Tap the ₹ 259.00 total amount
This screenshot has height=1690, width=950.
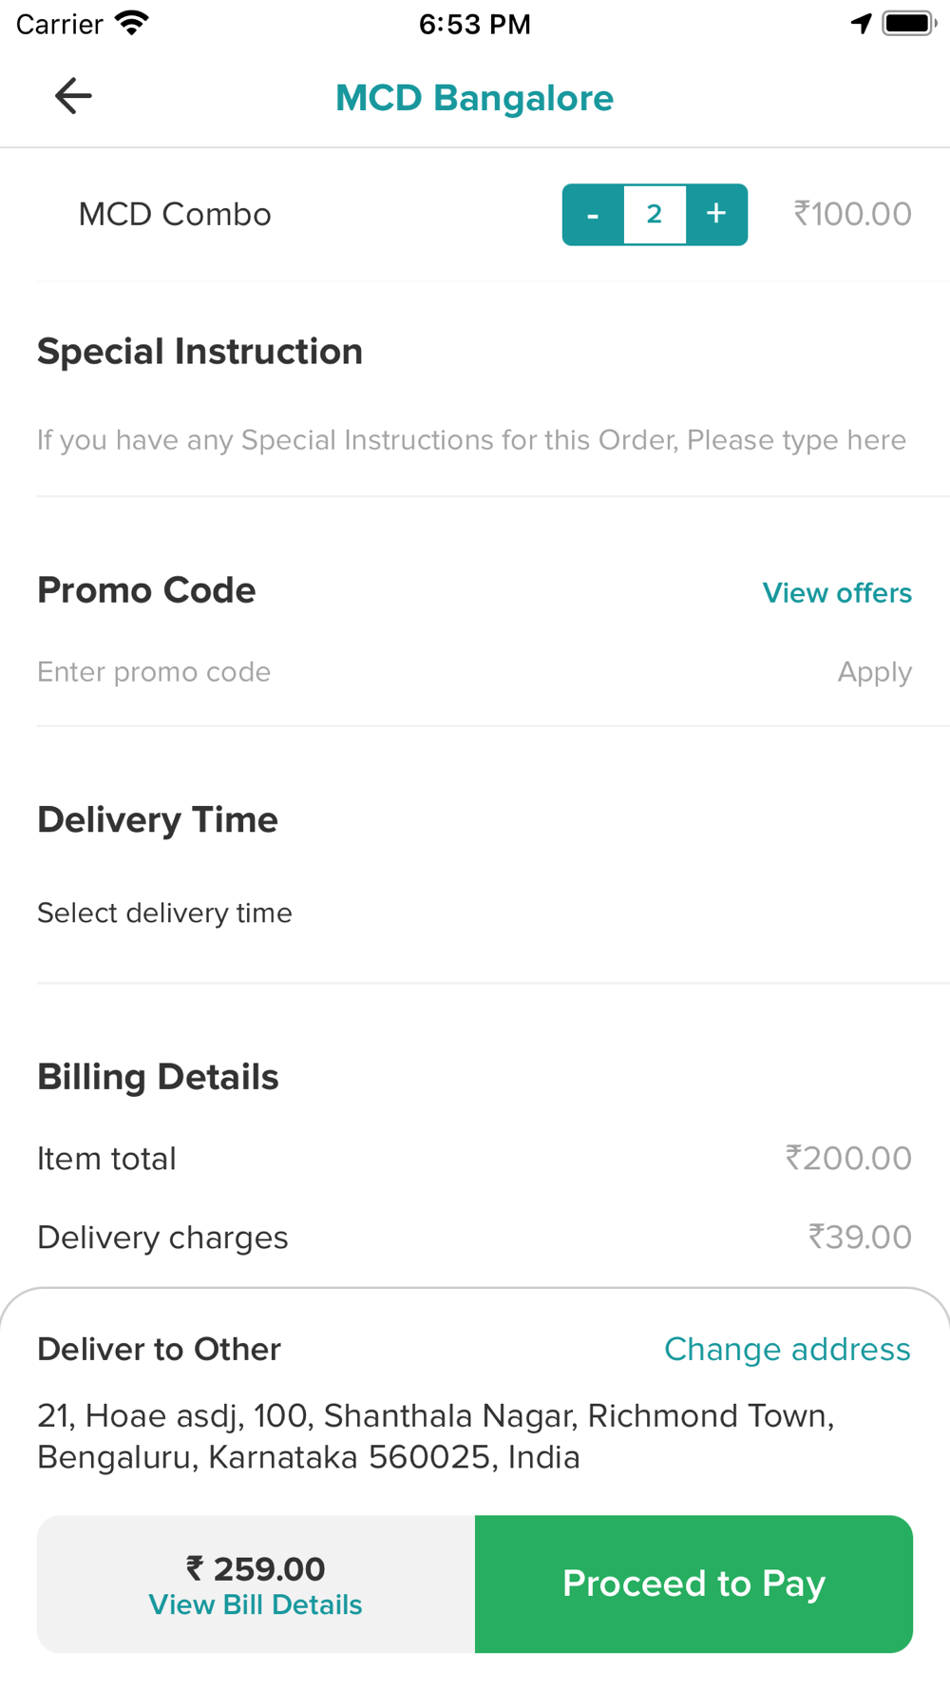coord(256,1568)
